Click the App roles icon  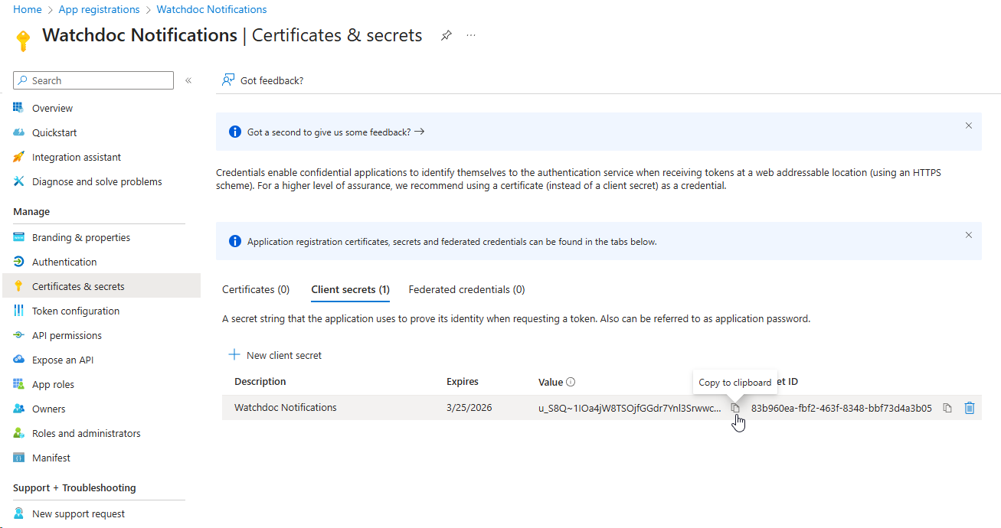[19, 384]
